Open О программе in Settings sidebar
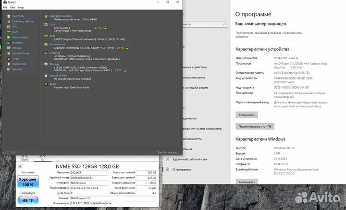Screen dimensions: 346x210 coord(182,170)
